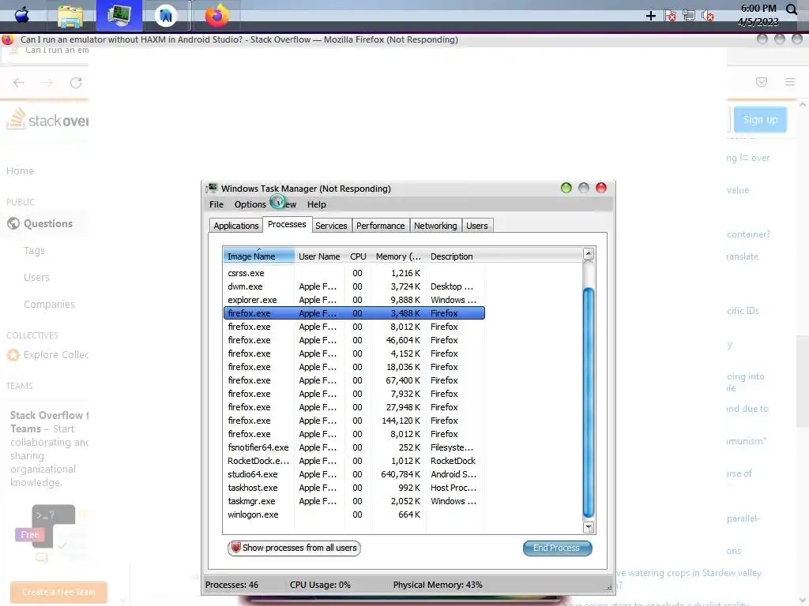Click the clock showing 6:00 PM
This screenshot has width=809, height=606.
click(x=758, y=8)
